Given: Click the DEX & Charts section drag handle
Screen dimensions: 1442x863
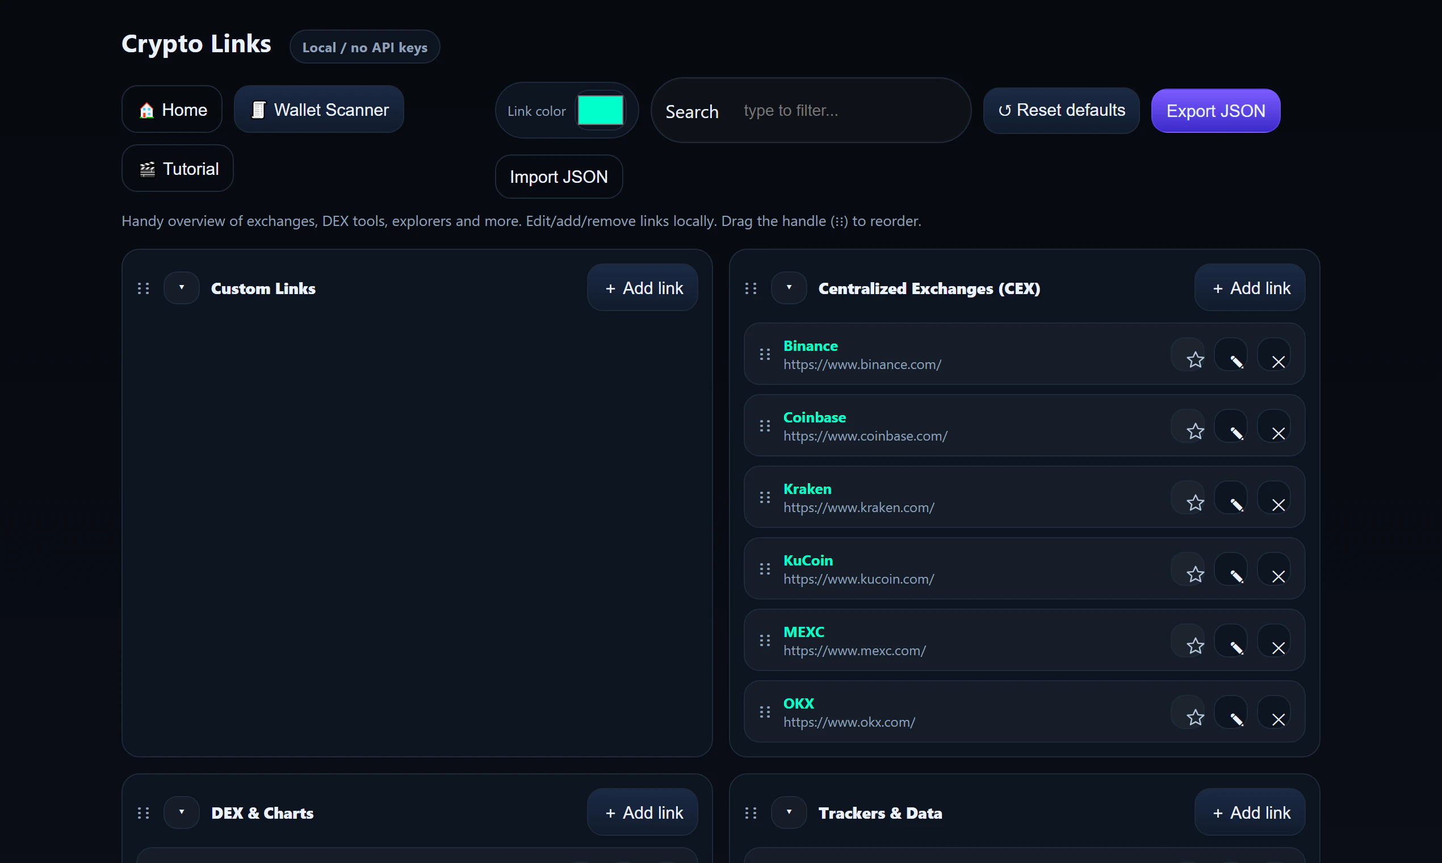Looking at the screenshot, I should click(x=143, y=813).
